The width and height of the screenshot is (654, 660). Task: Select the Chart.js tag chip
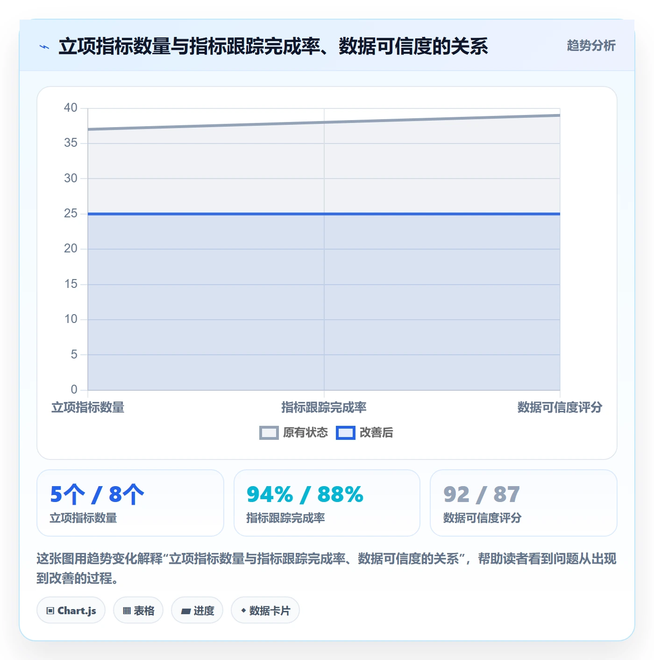[x=71, y=610]
